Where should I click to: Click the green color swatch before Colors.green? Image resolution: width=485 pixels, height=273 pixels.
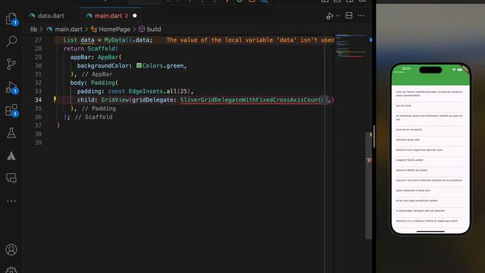pos(139,65)
